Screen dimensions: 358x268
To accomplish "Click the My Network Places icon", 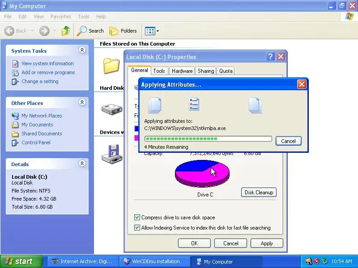I will pos(15,116).
